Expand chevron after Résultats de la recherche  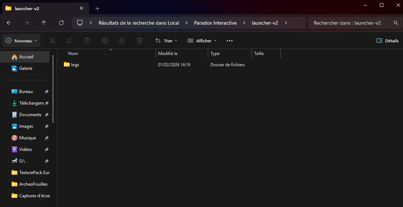[x=186, y=23]
